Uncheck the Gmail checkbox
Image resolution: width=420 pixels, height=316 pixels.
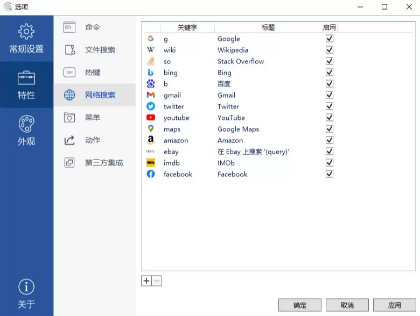click(x=330, y=95)
